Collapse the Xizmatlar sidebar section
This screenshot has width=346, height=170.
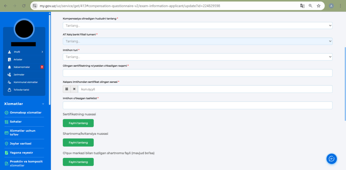click(x=43, y=104)
